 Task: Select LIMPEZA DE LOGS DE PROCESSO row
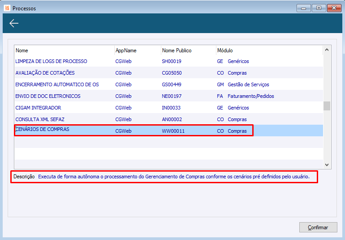click(169, 61)
